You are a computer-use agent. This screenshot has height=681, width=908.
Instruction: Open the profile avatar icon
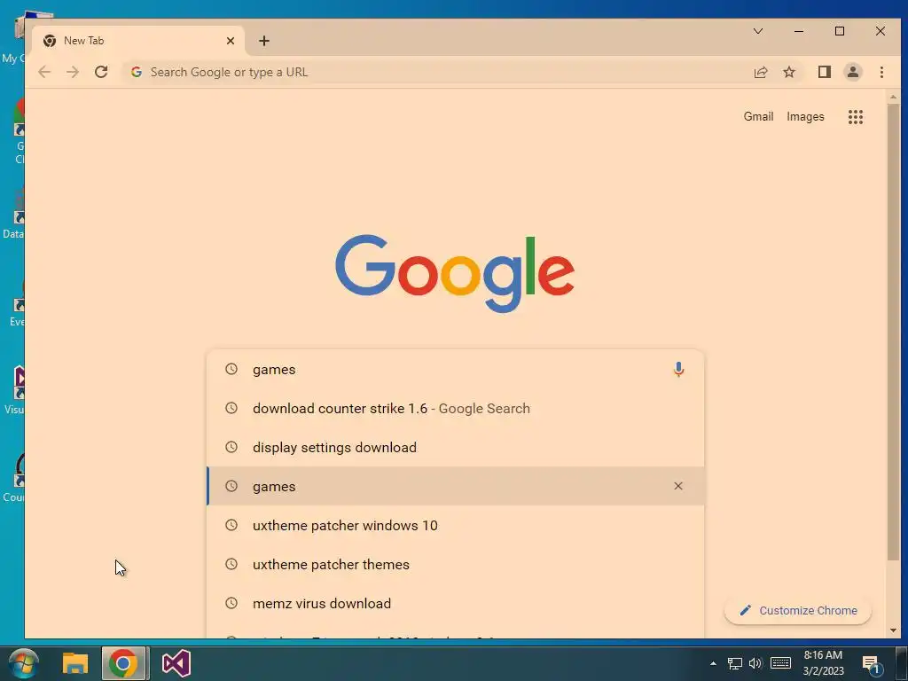(852, 72)
